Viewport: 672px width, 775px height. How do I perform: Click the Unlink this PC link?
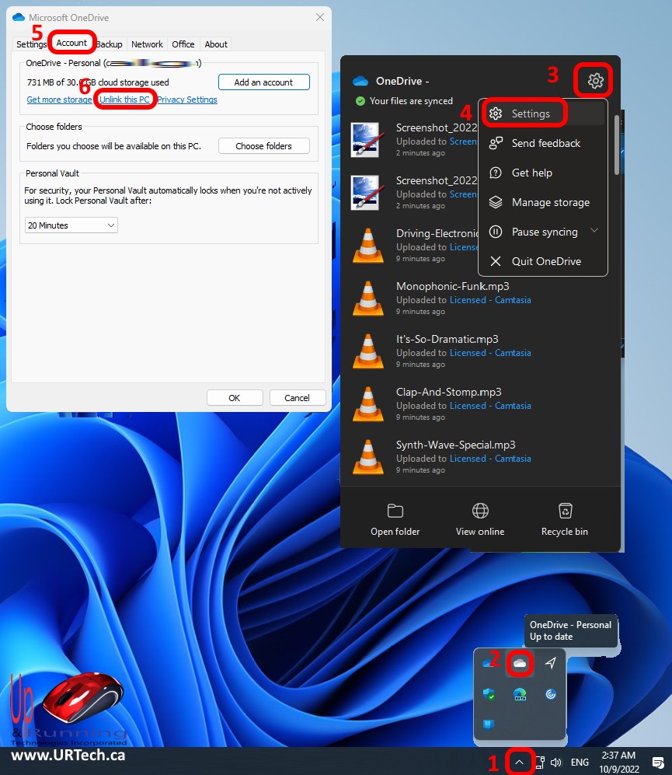tap(124, 99)
